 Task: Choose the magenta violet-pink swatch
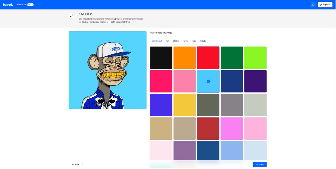click(x=232, y=128)
